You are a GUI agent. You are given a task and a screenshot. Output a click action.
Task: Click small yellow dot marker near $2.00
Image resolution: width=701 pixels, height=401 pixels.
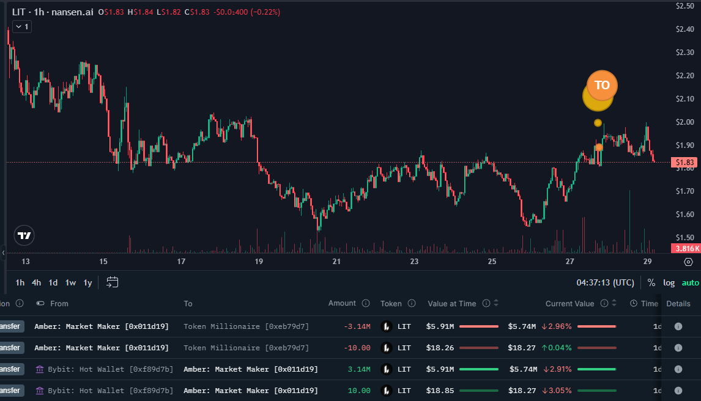598,123
